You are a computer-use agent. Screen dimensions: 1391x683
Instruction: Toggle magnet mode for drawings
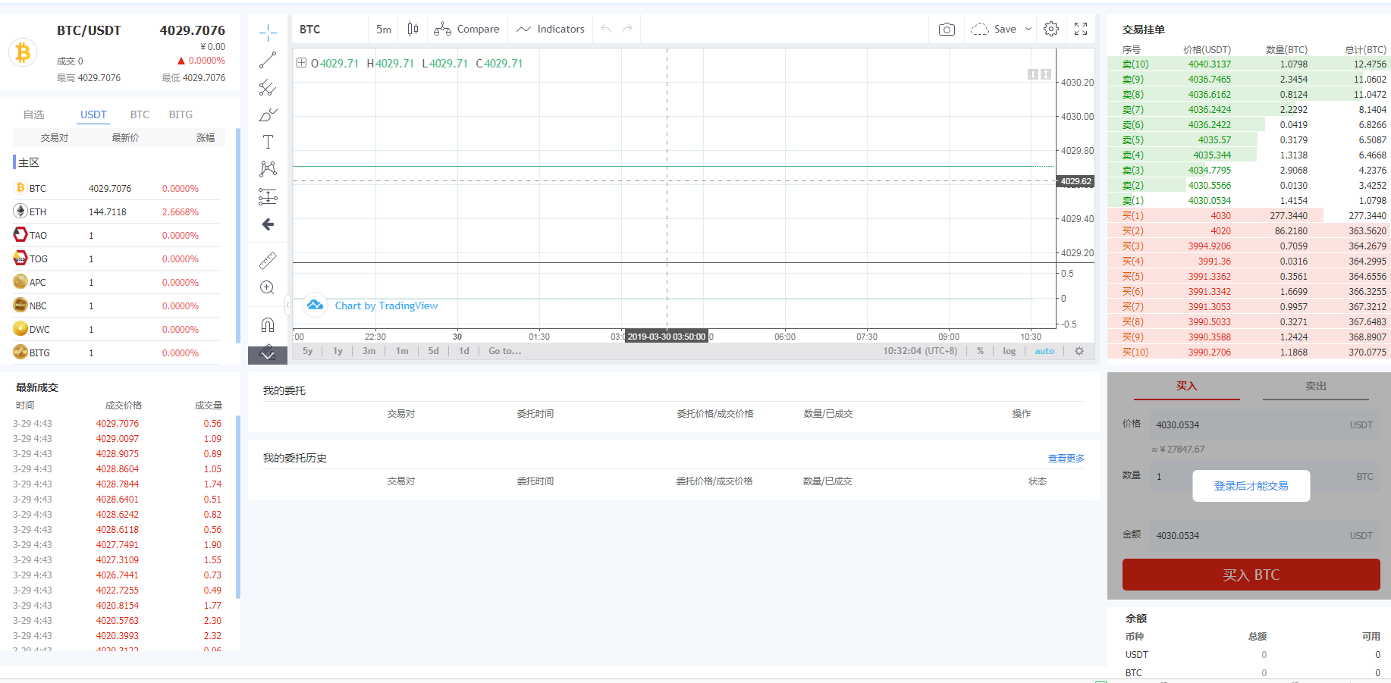coord(268,325)
